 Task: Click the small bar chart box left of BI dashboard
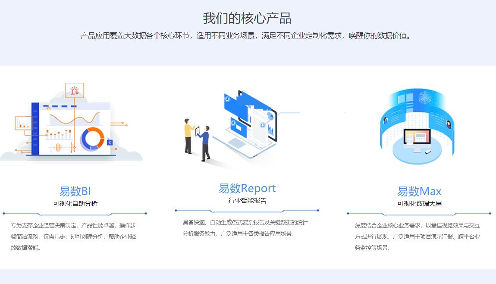pos(24,123)
